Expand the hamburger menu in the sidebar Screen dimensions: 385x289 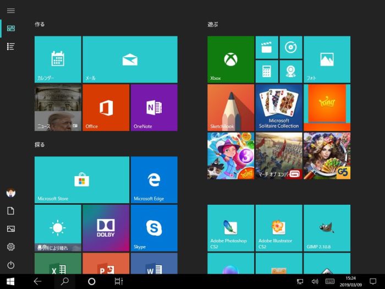pos(10,10)
